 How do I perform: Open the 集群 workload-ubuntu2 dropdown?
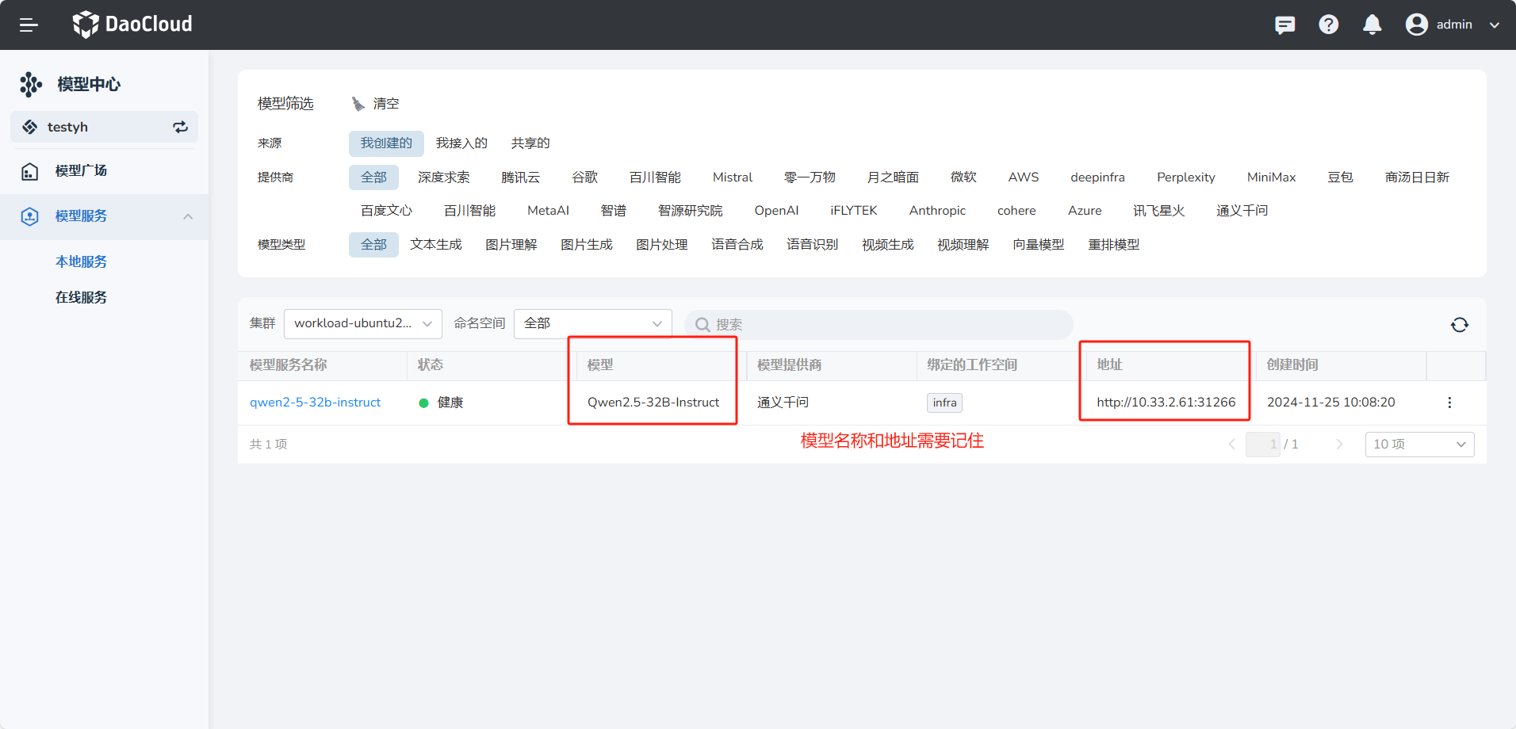(363, 323)
